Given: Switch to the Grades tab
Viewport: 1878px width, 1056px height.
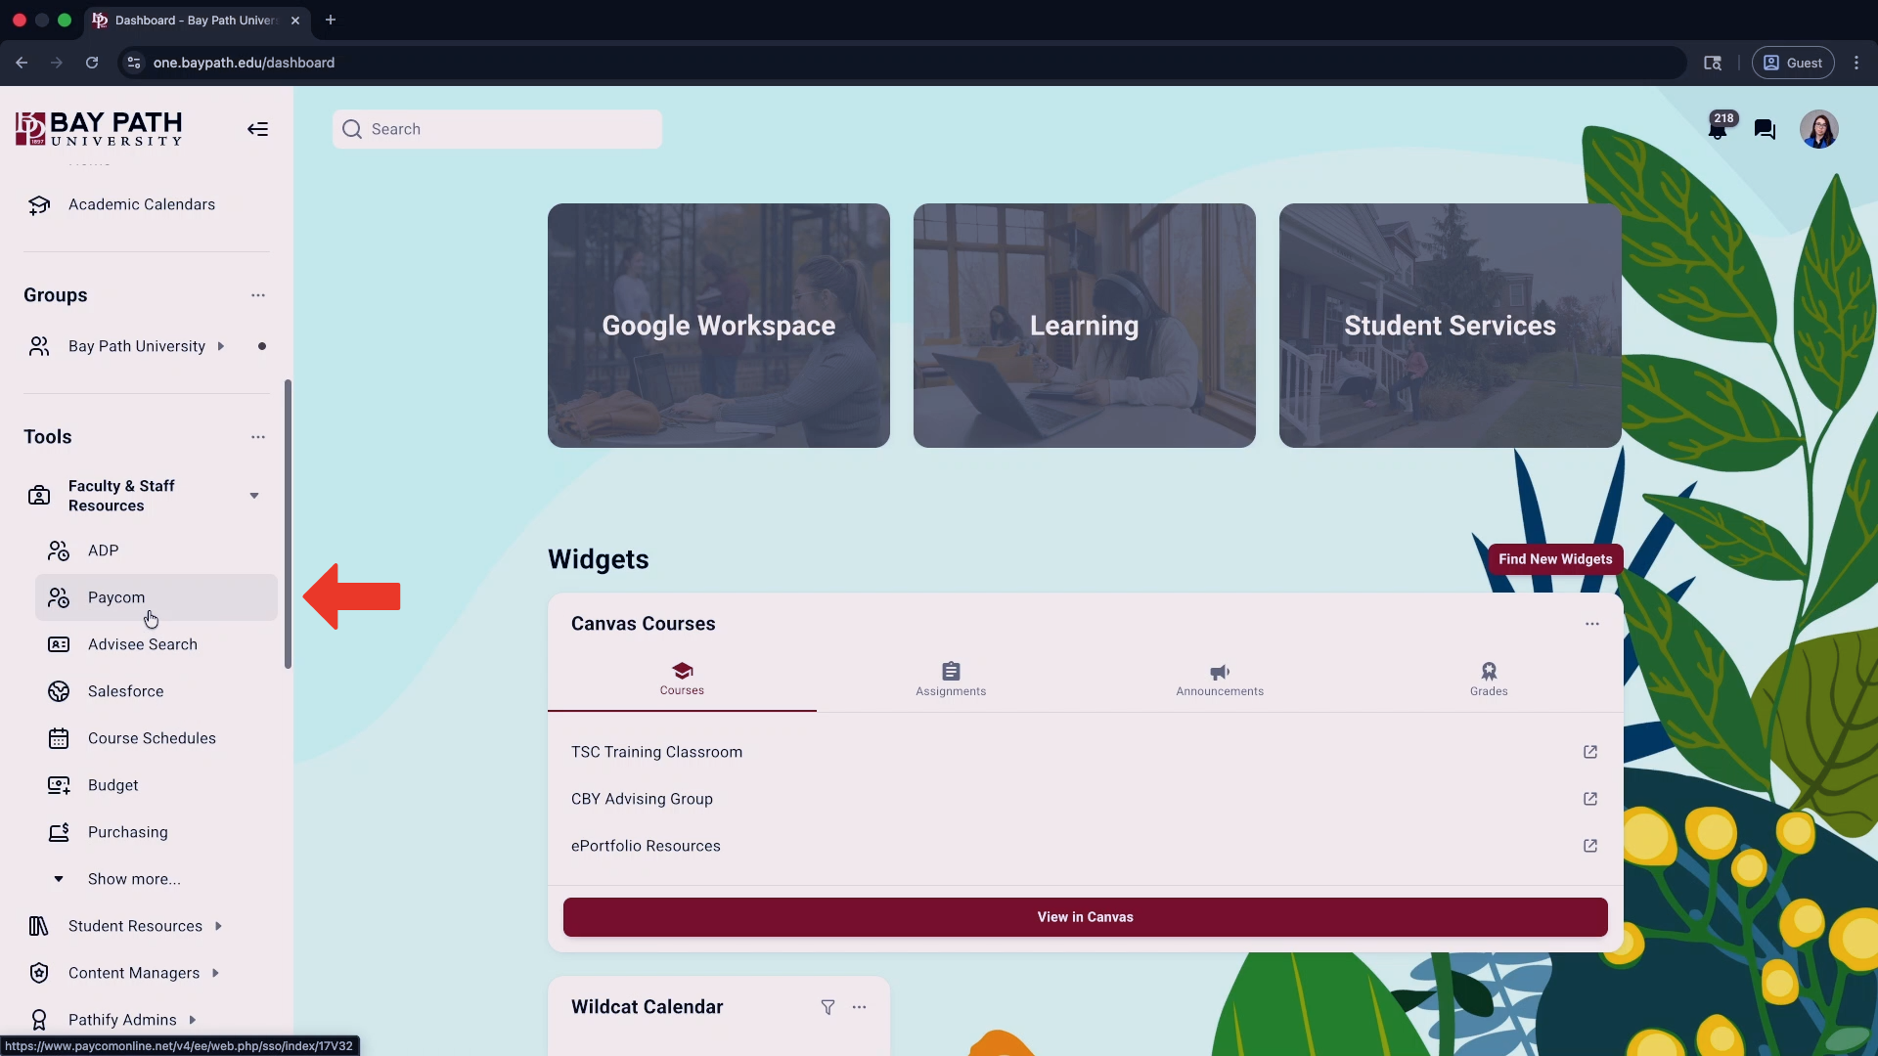Looking at the screenshot, I should (x=1488, y=679).
